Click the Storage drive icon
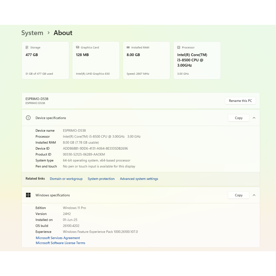Screen dimensions: 276x276 27,47
